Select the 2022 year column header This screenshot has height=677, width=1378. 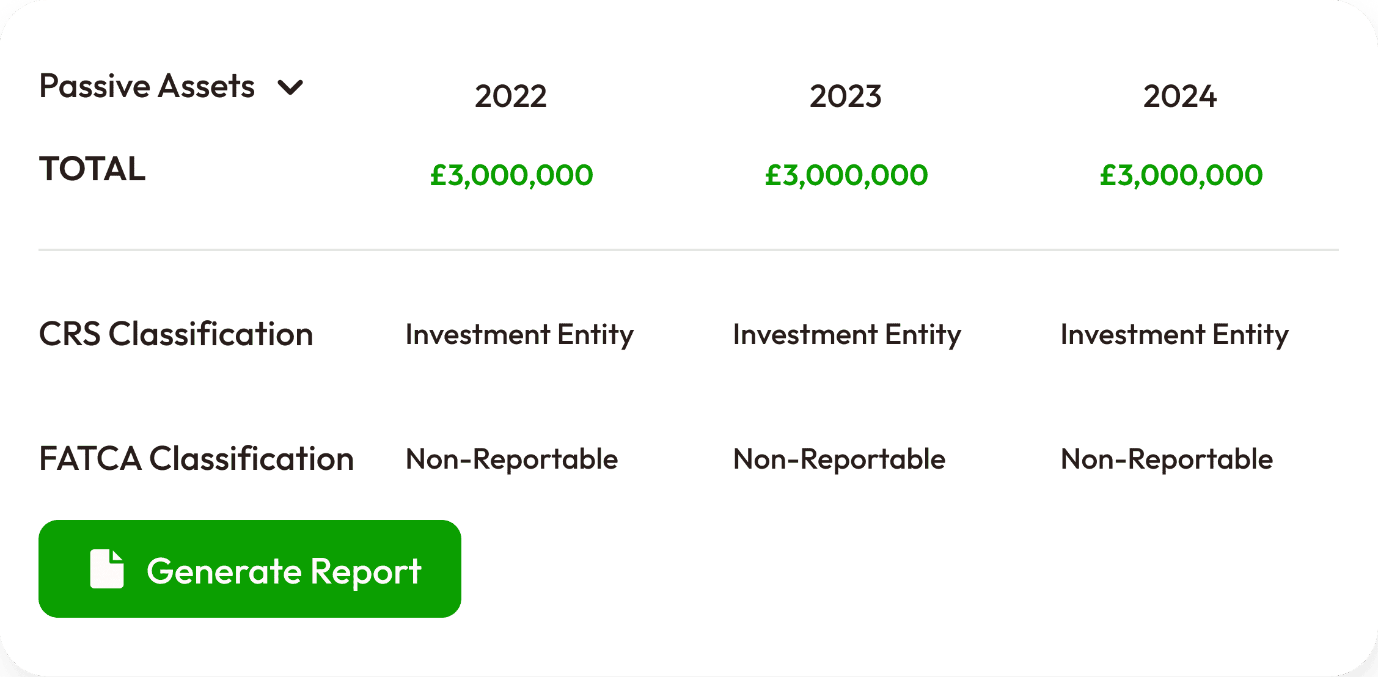(x=510, y=97)
